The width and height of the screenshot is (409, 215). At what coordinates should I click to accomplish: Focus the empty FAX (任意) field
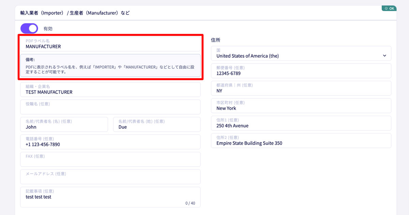click(110, 159)
